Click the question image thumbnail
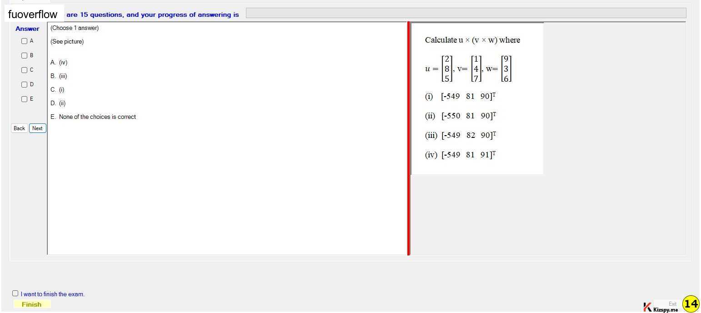The image size is (701, 313). coord(477,98)
